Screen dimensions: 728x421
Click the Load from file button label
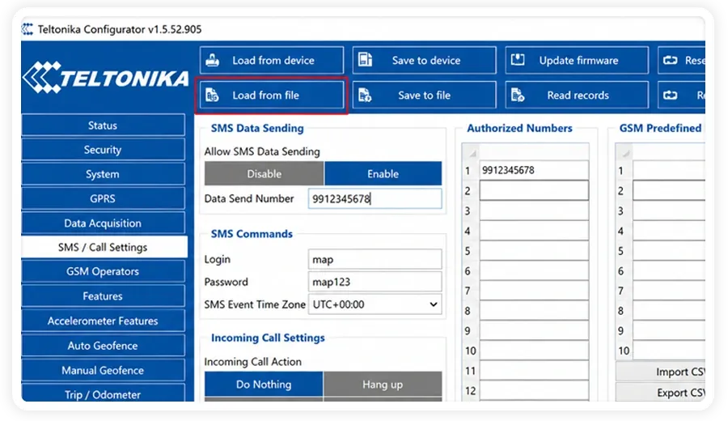pos(265,96)
